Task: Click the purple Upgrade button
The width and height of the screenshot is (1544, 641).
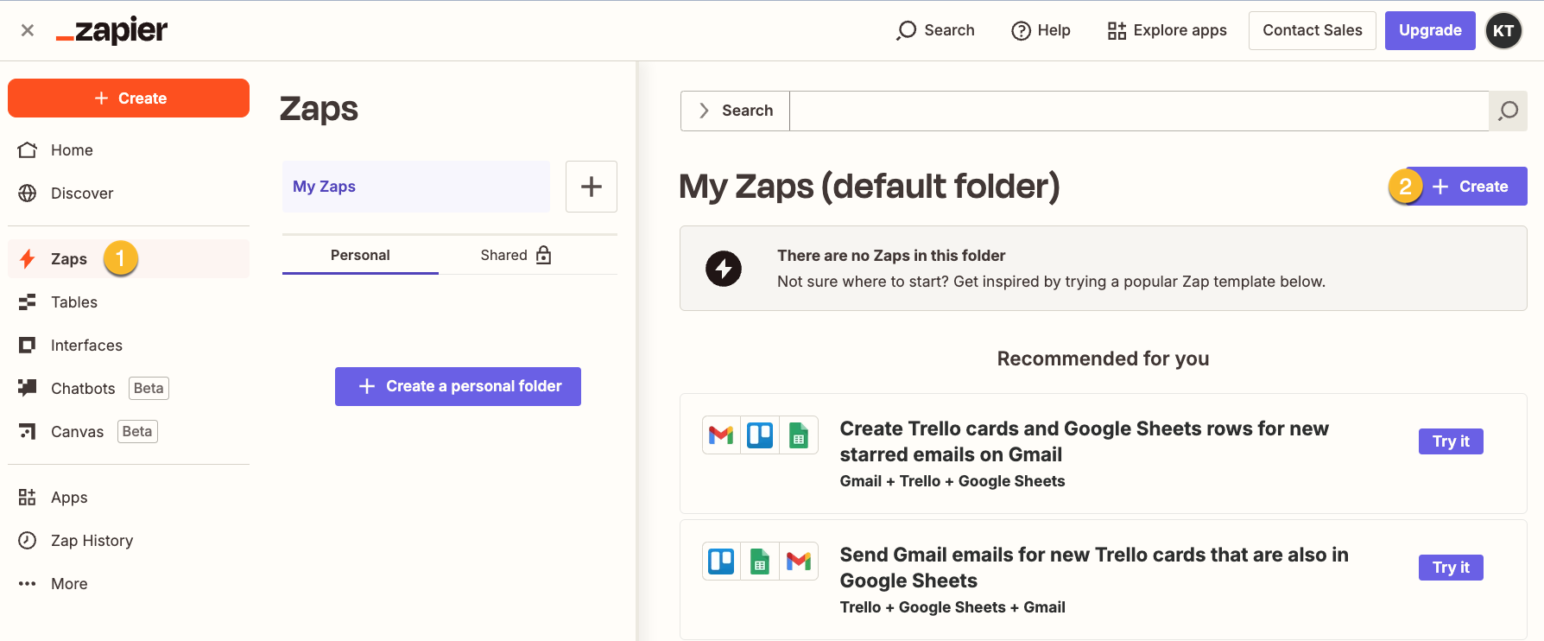Action: (1430, 30)
